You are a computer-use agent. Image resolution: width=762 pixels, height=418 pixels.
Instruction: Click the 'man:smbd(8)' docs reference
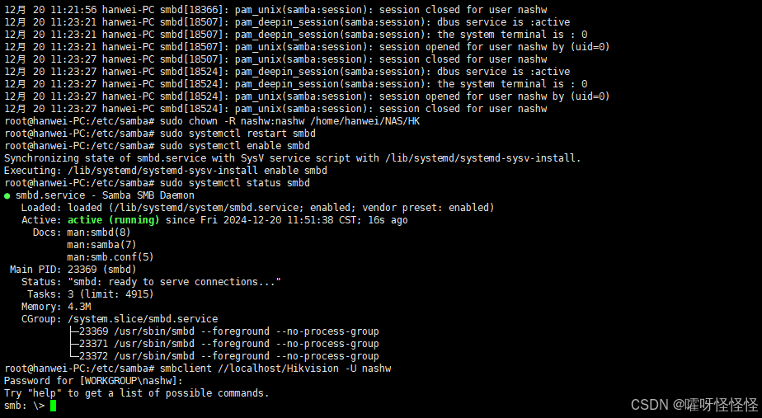tap(99, 232)
